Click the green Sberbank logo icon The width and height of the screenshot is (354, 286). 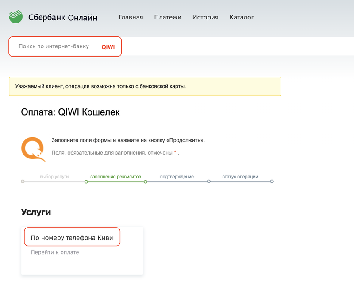(15, 16)
